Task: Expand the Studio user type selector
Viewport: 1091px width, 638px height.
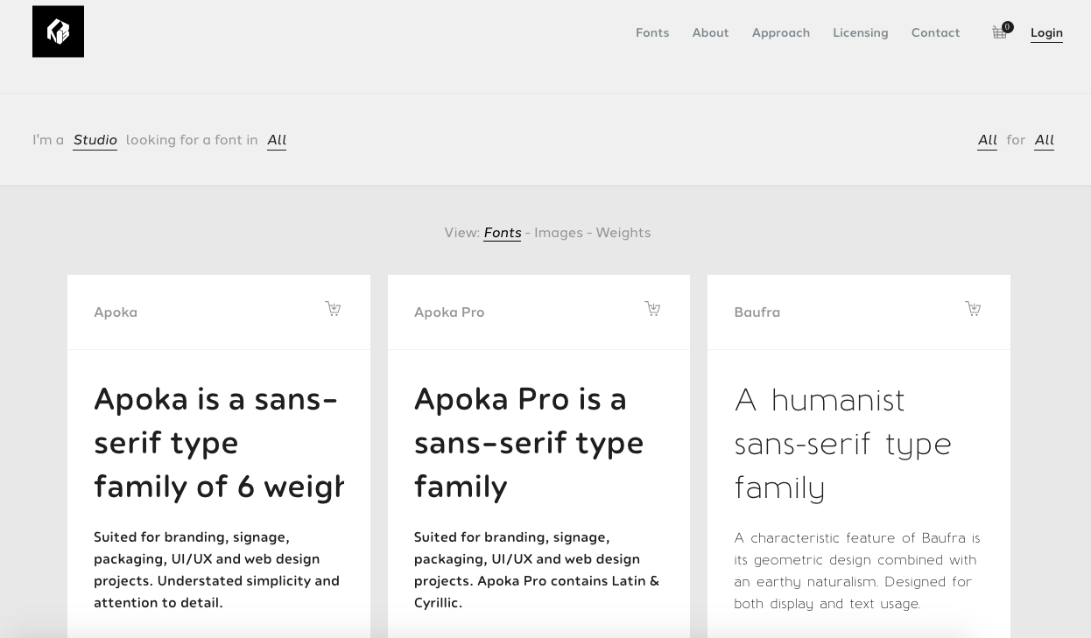Action: tap(95, 140)
